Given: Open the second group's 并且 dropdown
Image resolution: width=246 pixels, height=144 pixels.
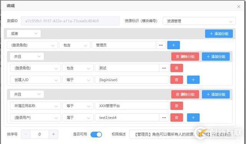Looking at the screenshot, I should [x=27, y=94].
